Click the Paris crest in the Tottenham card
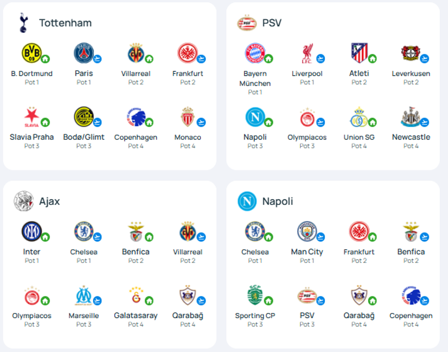448x352 pixels. [x=84, y=53]
